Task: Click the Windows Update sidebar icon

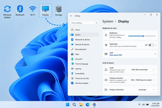Action: point(72,83)
